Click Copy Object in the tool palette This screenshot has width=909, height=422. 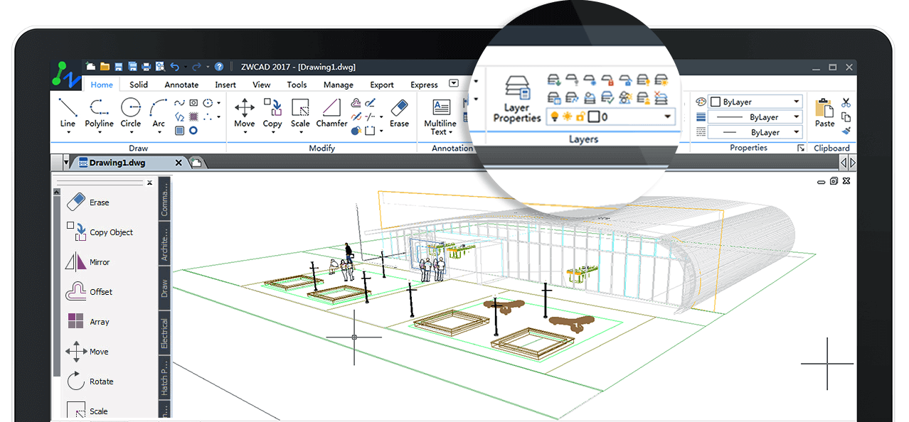click(100, 232)
